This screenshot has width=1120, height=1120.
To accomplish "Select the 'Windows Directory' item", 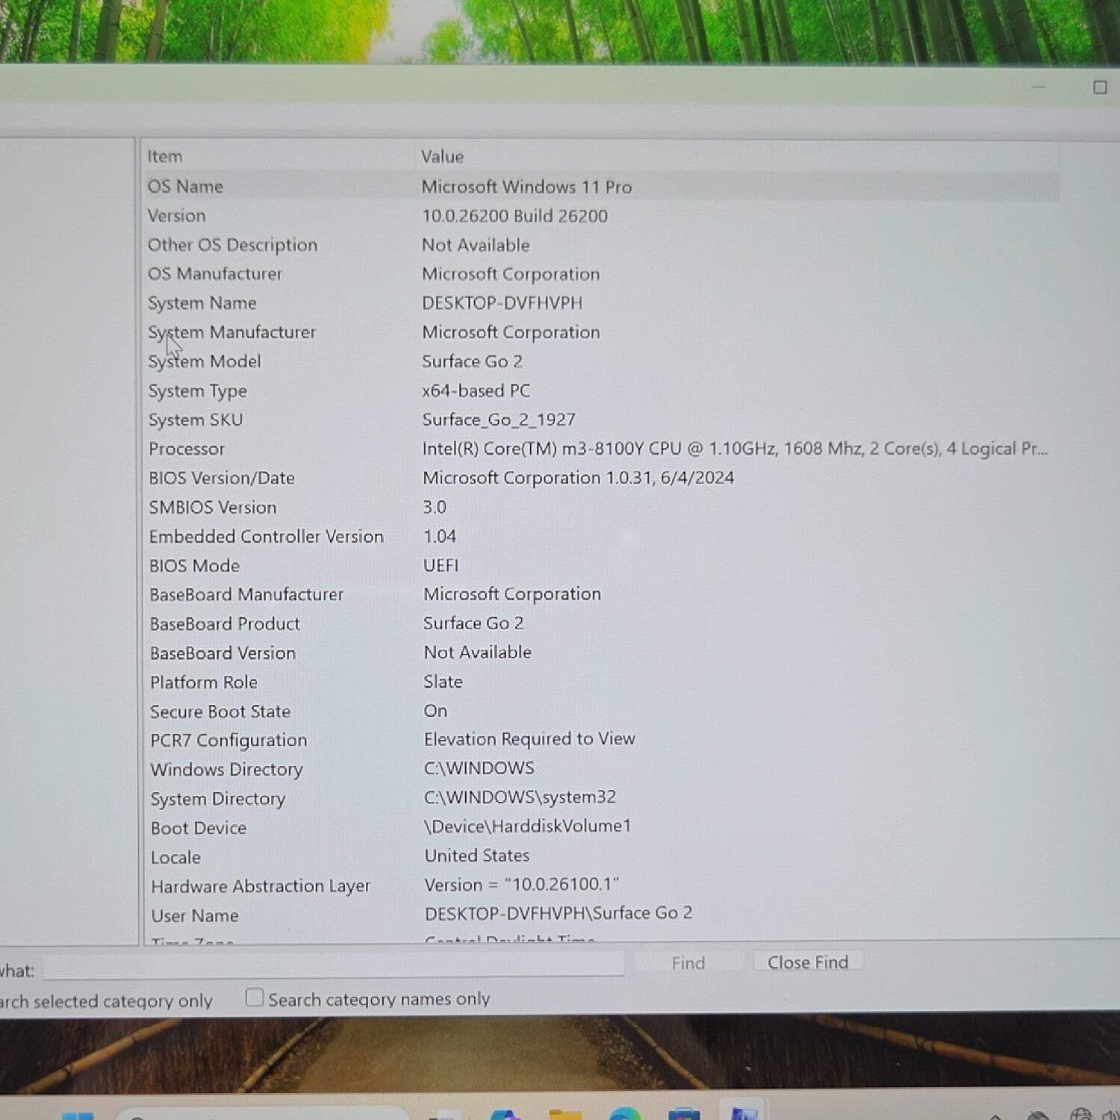I will coord(226,770).
